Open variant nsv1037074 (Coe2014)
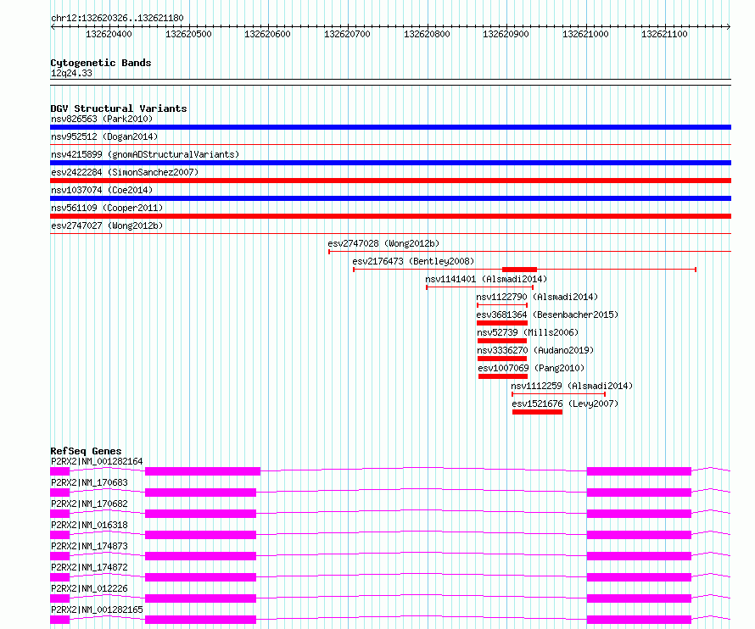 (x=102, y=190)
